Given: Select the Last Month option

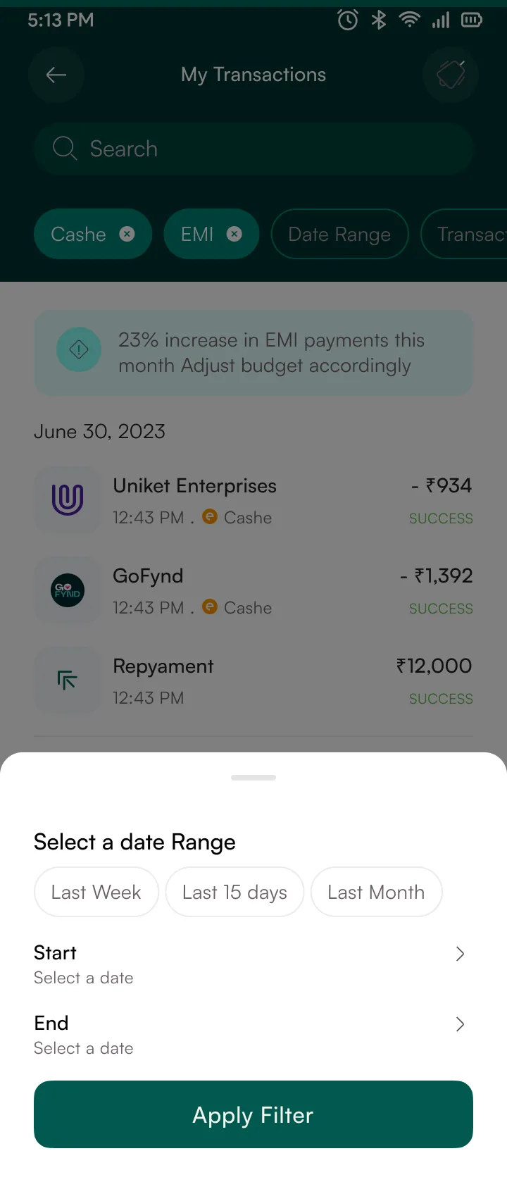Looking at the screenshot, I should click(376, 892).
